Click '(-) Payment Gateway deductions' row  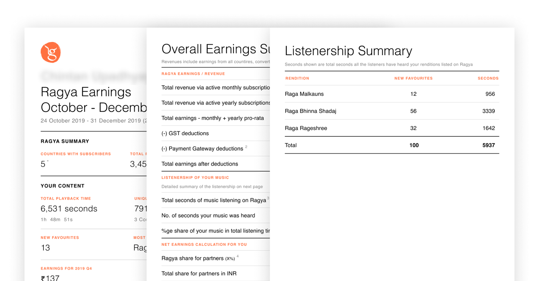point(216,149)
